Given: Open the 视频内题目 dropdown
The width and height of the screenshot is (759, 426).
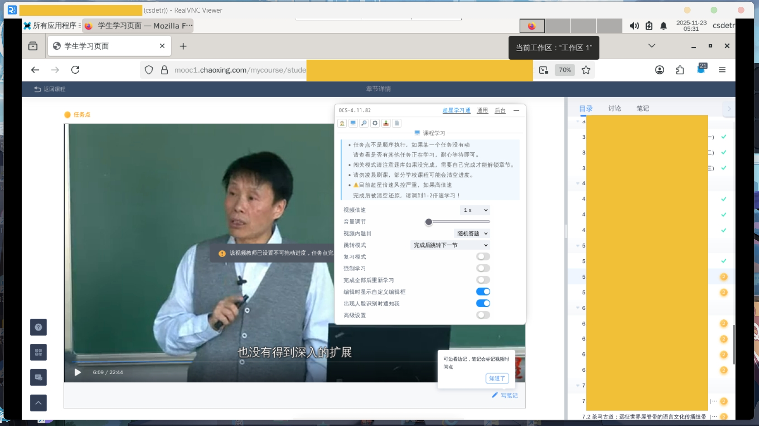Looking at the screenshot, I should (471, 234).
